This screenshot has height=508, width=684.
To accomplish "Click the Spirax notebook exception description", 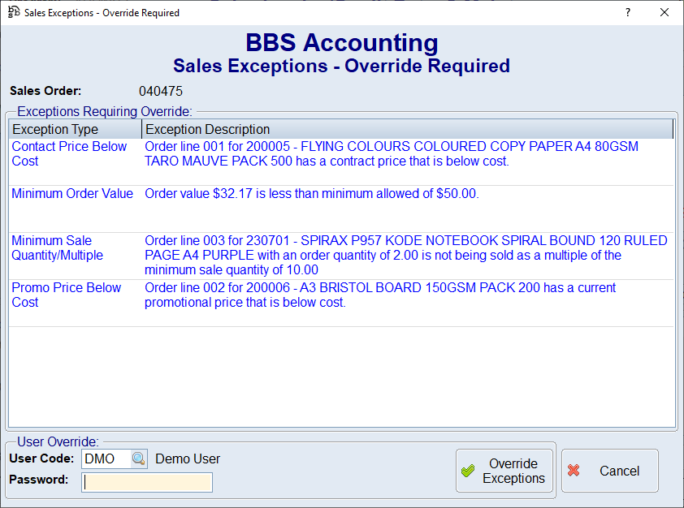I will click(405, 256).
